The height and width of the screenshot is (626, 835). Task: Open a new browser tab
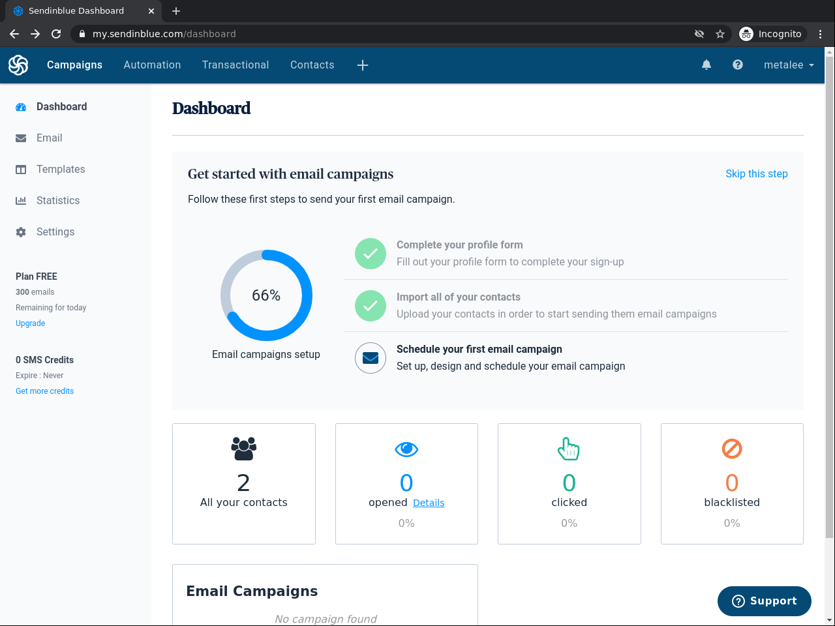click(x=176, y=11)
